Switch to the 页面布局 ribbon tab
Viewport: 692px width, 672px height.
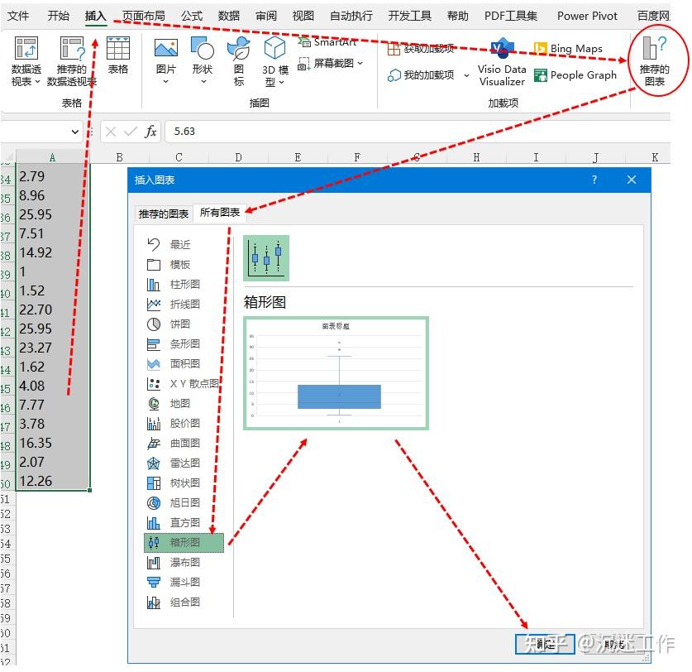click(144, 16)
